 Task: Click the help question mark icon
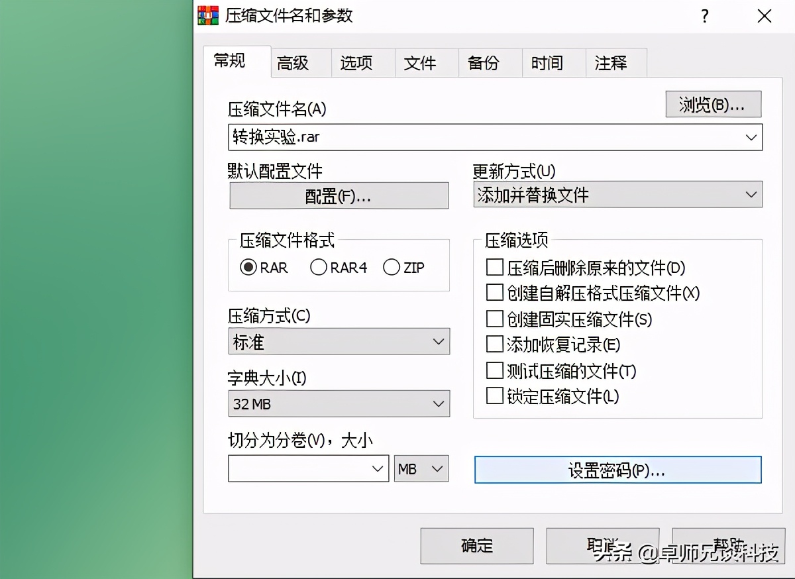pos(704,15)
